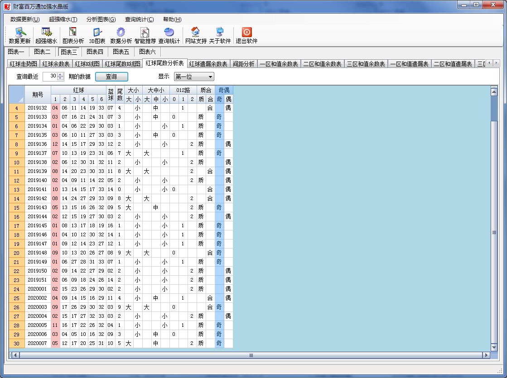The height and width of the screenshot is (378, 507).
Task: Click the 查询 button
Action: click(111, 77)
